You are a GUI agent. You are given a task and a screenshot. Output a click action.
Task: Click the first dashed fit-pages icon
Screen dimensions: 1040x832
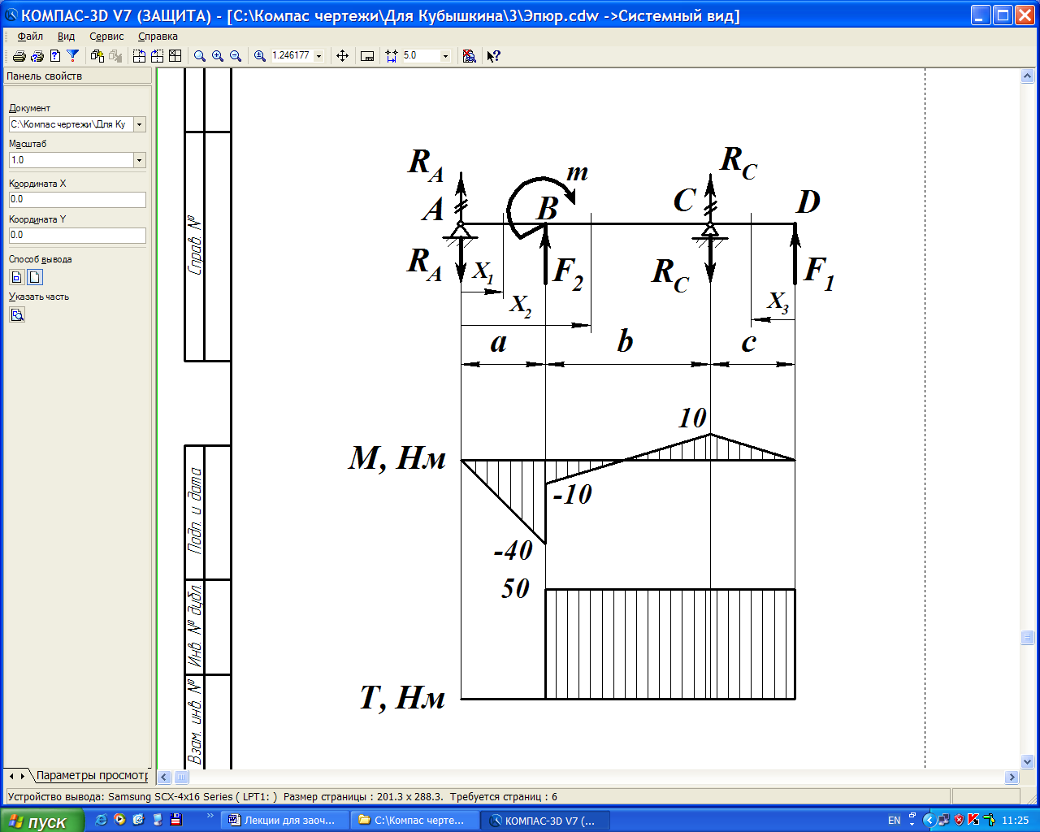click(x=139, y=56)
